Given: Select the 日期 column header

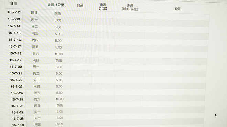Looking at the screenshot, I should [x=13, y=4].
